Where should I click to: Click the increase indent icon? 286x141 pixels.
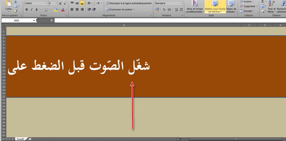click(94, 9)
